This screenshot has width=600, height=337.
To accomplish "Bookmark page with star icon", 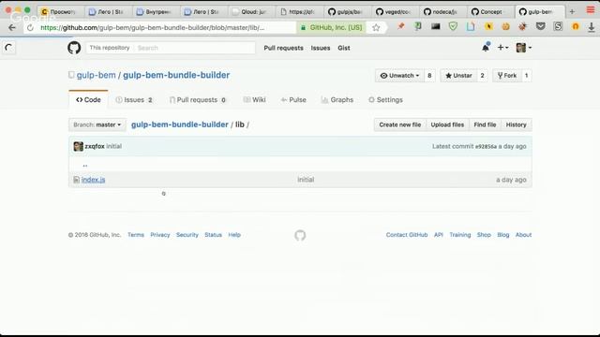I will (x=376, y=27).
